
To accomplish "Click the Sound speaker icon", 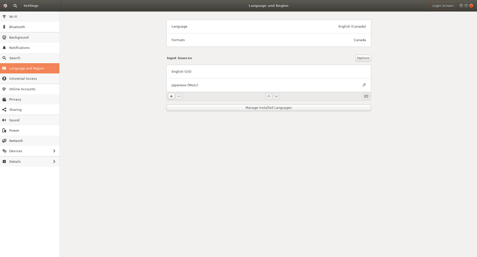I will tap(4, 120).
